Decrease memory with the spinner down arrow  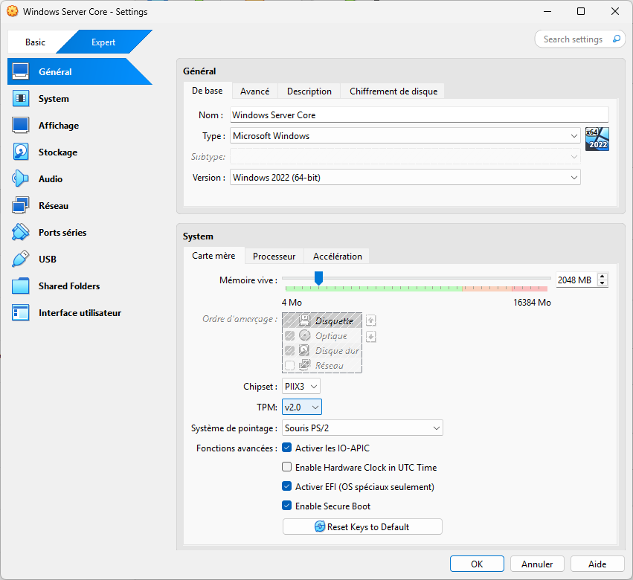(603, 283)
